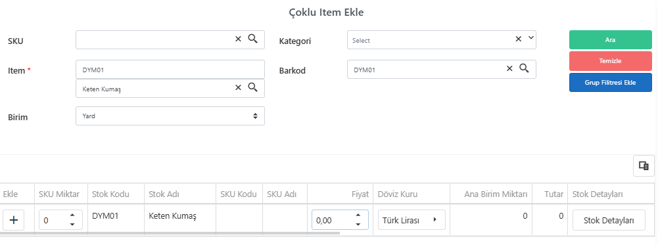
Task: Click the SKU Kodu column header
Action: (x=239, y=194)
